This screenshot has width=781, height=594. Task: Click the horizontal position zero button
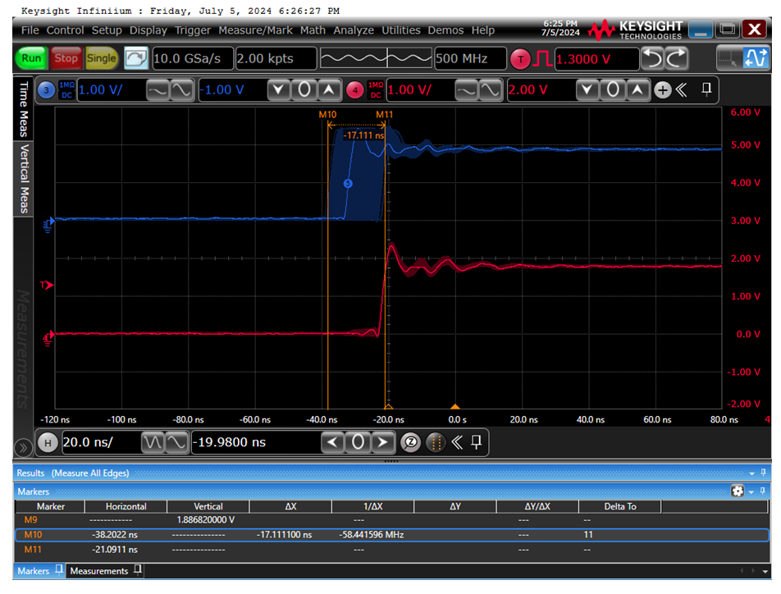click(358, 442)
